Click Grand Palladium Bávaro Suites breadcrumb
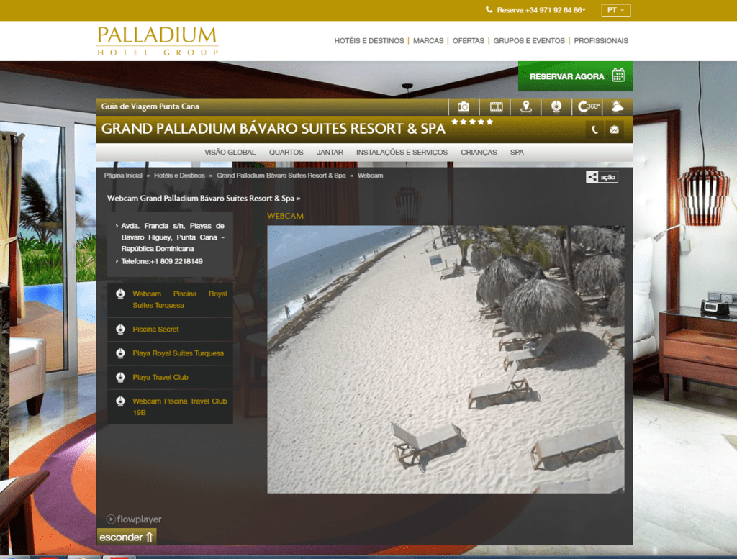The image size is (737, 559). click(x=281, y=176)
